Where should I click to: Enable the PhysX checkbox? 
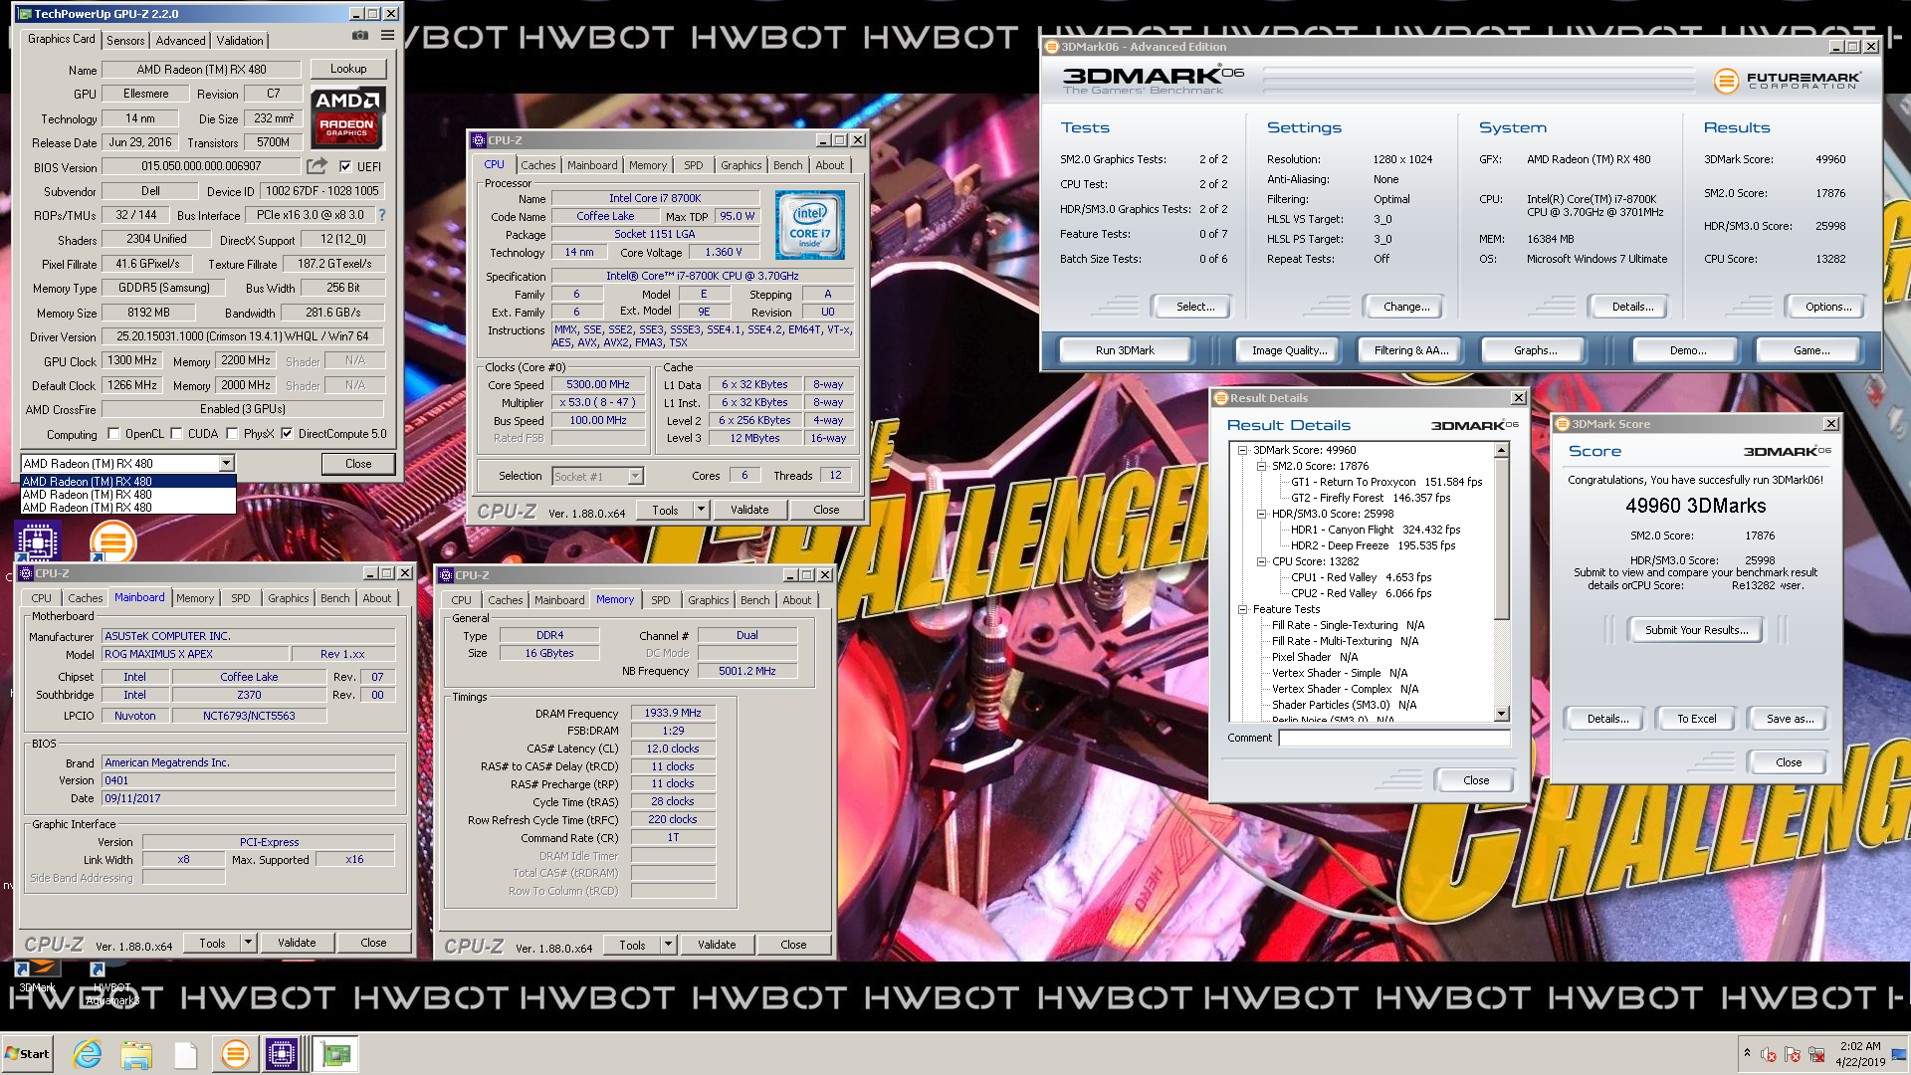click(x=232, y=433)
